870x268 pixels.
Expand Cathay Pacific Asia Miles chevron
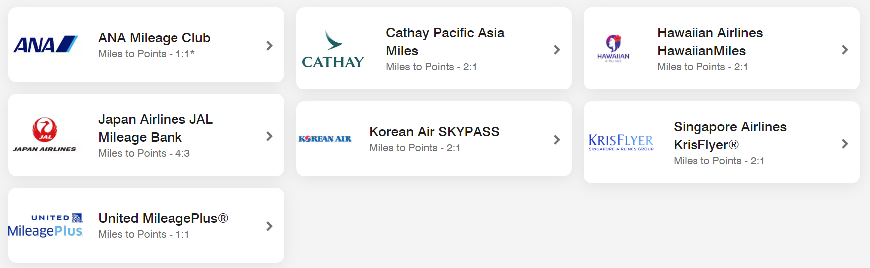(557, 50)
